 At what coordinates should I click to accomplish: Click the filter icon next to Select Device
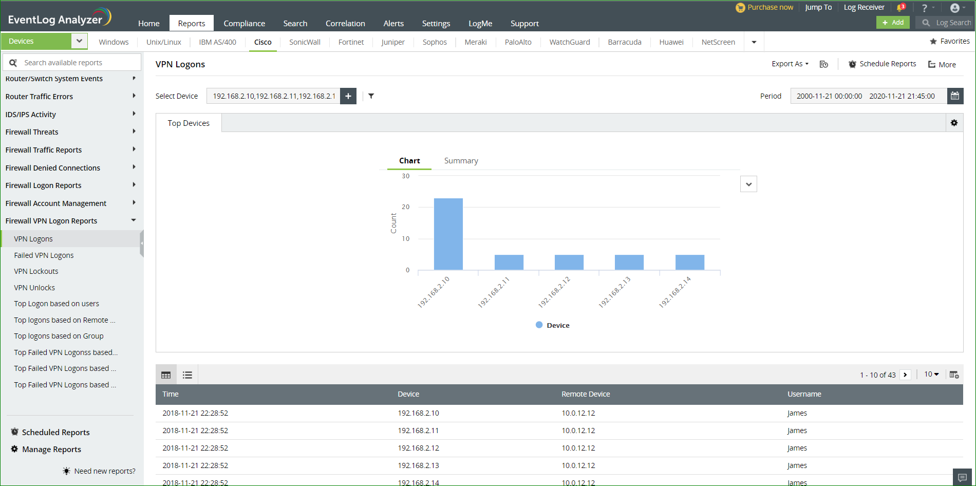[371, 96]
